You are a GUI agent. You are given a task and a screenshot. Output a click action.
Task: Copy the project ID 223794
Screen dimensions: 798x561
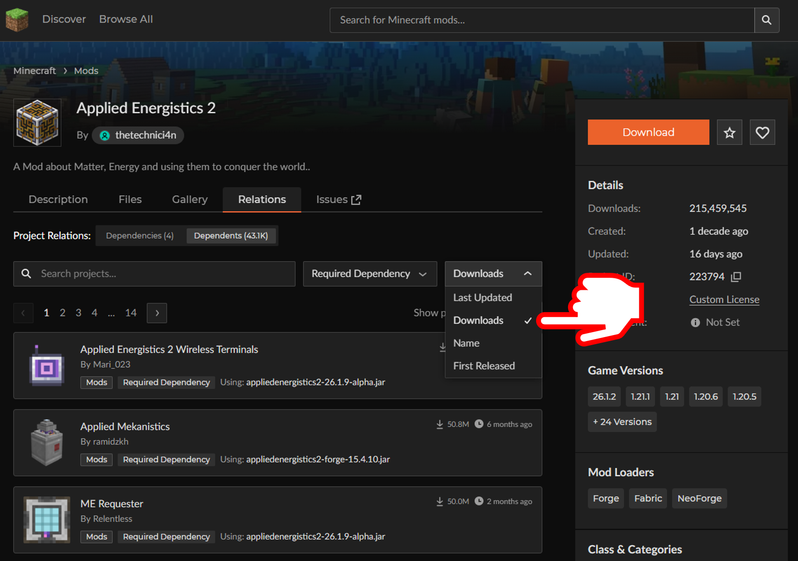coord(736,277)
